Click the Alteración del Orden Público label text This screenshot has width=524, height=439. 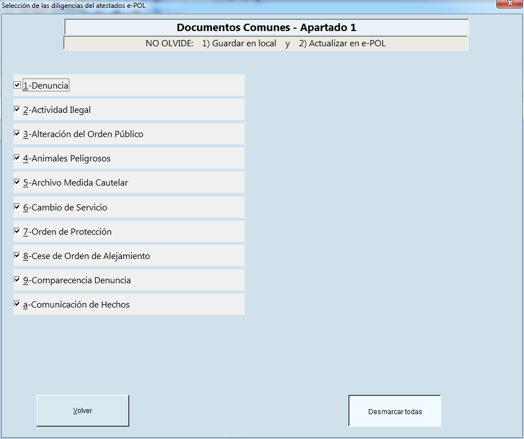(x=87, y=134)
